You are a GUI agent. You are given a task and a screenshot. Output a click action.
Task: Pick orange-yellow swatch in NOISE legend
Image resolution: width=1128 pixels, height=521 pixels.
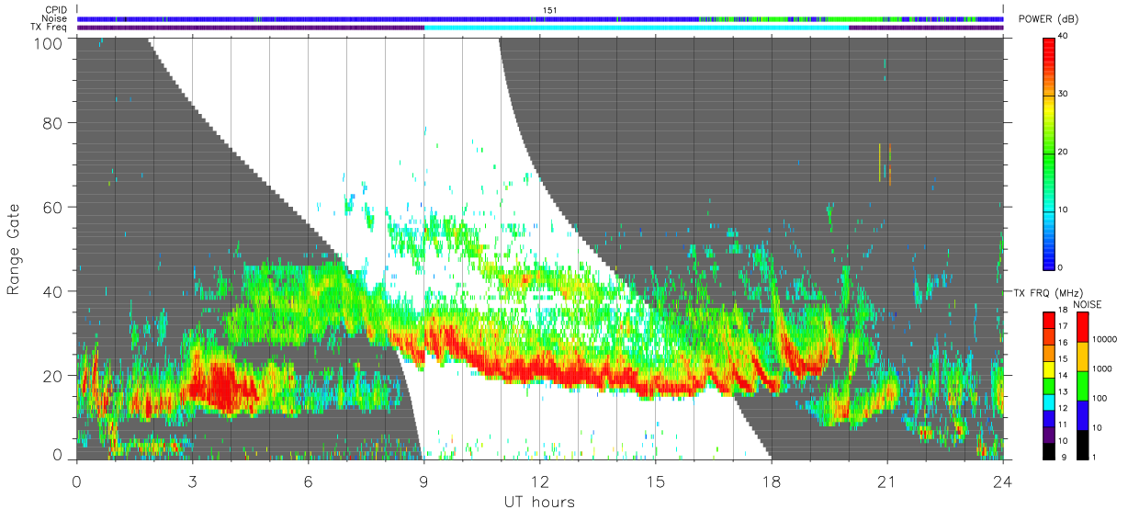1085,356
